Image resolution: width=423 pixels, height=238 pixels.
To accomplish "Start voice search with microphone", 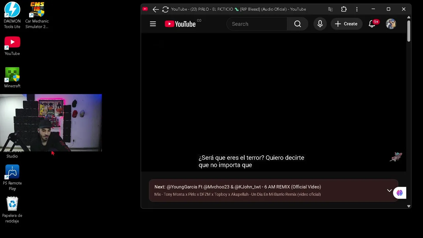I will click(320, 24).
